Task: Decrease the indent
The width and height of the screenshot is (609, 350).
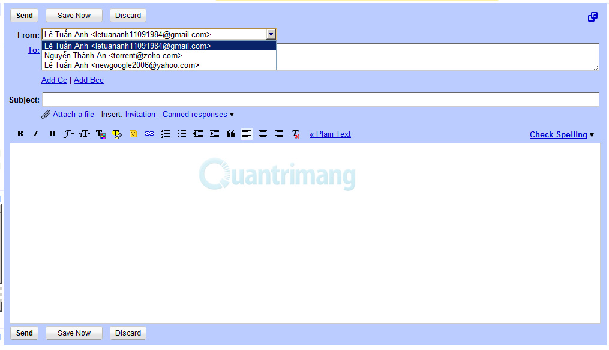Action: click(198, 134)
